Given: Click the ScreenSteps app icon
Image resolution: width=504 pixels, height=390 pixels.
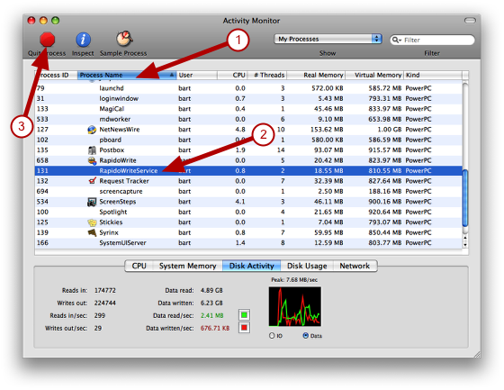Looking at the screenshot, I should (92, 202).
